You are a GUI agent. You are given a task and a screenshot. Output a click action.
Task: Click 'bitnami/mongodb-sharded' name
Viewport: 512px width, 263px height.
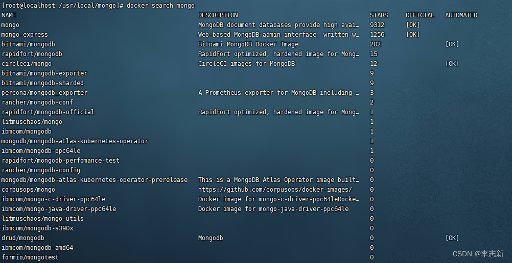(x=42, y=83)
